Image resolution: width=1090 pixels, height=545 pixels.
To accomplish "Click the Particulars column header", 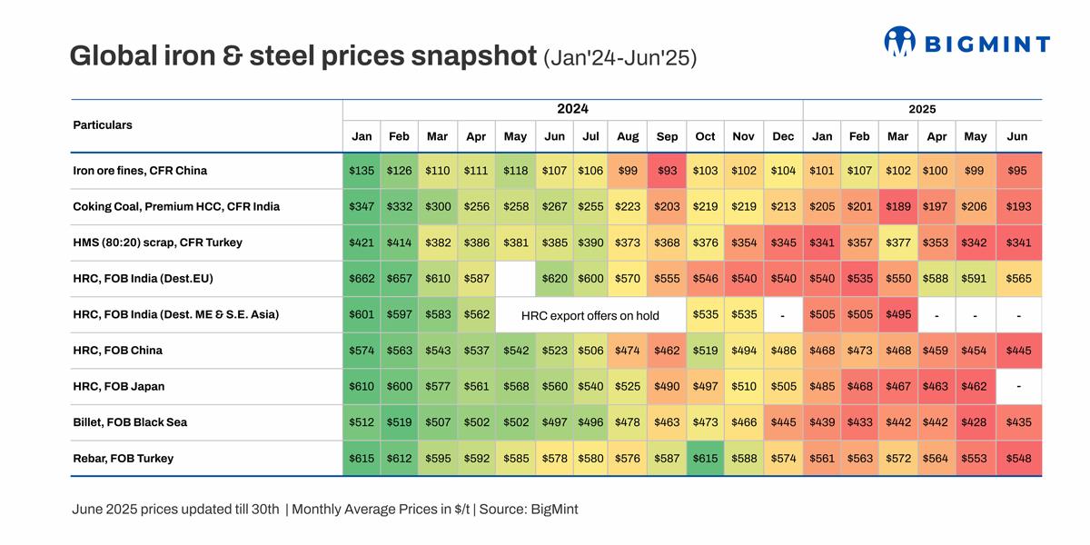I will coord(103,125).
